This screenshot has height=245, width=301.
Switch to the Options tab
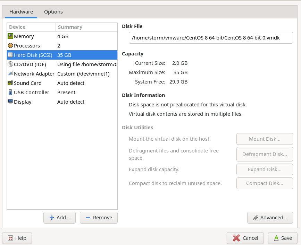[53, 12]
